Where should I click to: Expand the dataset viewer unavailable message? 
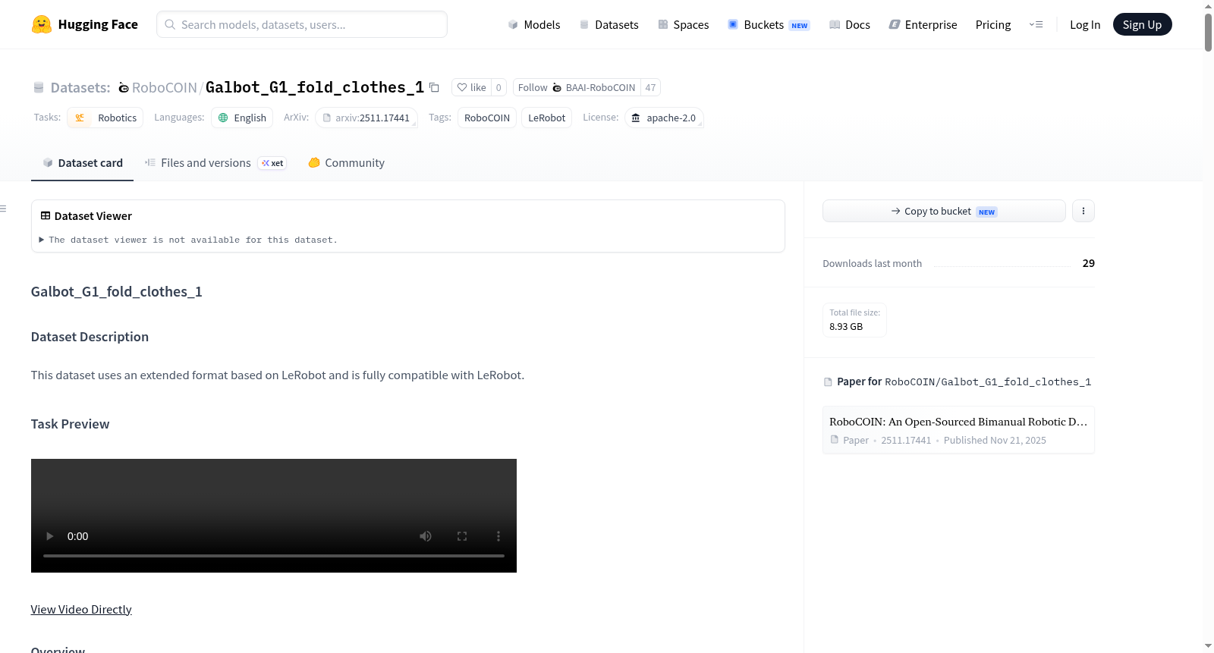[x=188, y=240]
